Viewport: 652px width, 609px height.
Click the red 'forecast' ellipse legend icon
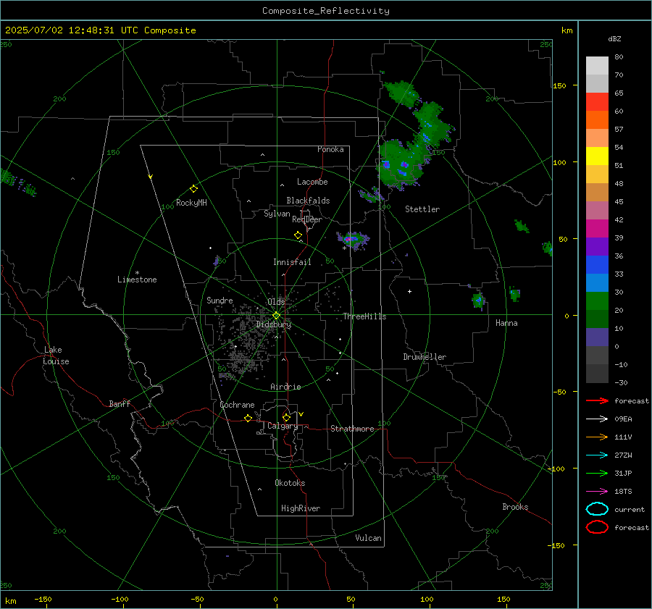pyautogui.click(x=597, y=527)
